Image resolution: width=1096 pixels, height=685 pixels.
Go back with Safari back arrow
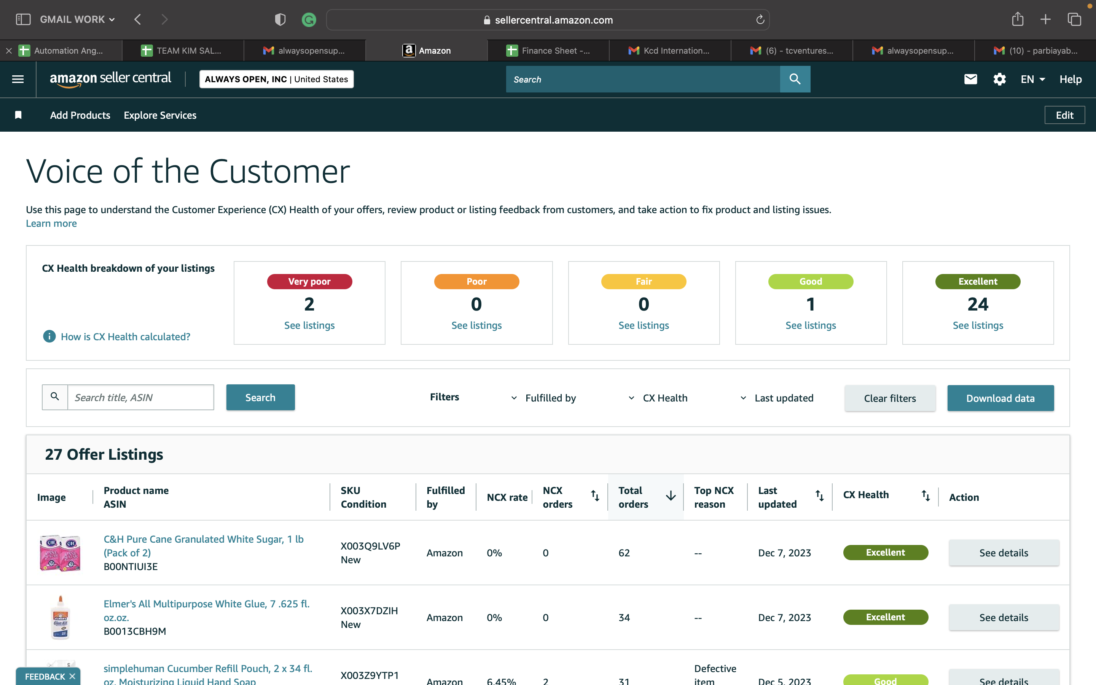(138, 19)
